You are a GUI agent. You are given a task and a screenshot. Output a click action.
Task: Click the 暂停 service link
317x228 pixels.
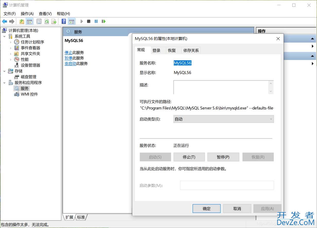click(68, 58)
